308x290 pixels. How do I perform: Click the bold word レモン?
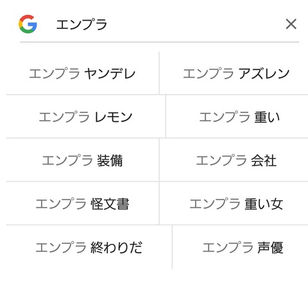[x=113, y=117]
